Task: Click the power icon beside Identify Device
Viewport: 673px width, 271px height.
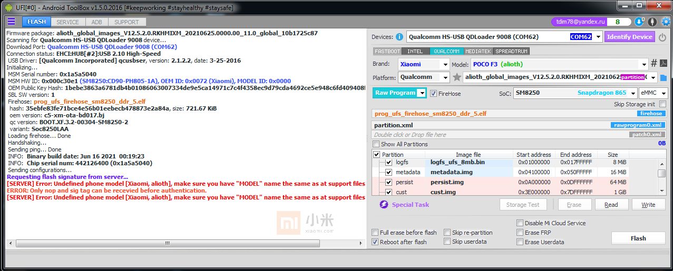Action: pos(662,37)
